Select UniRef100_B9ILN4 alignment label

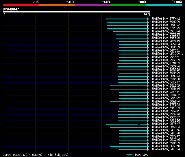(x=166, y=32)
